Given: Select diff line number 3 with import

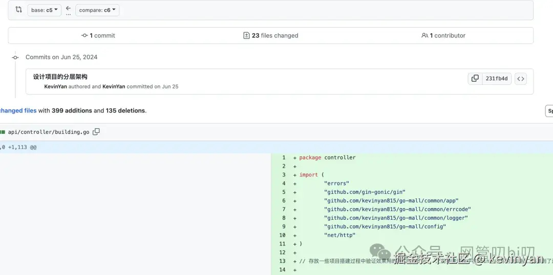Looking at the screenshot, I should (284, 175).
